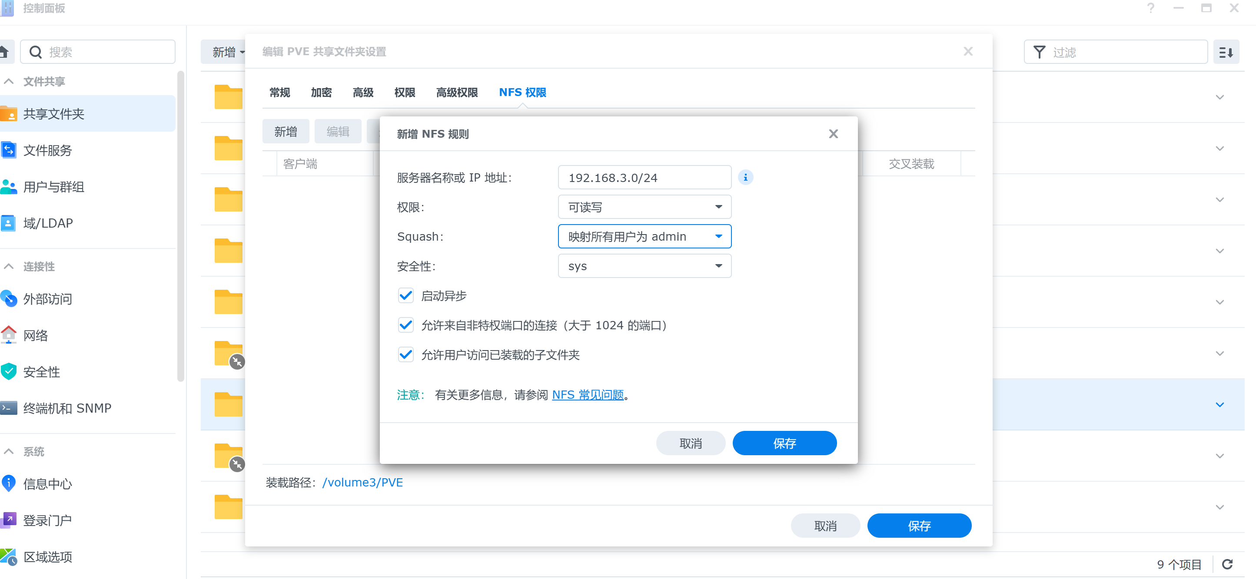1256x579 pixels.
Task: Click the sidebar vertical scrollbar
Action: [181, 227]
